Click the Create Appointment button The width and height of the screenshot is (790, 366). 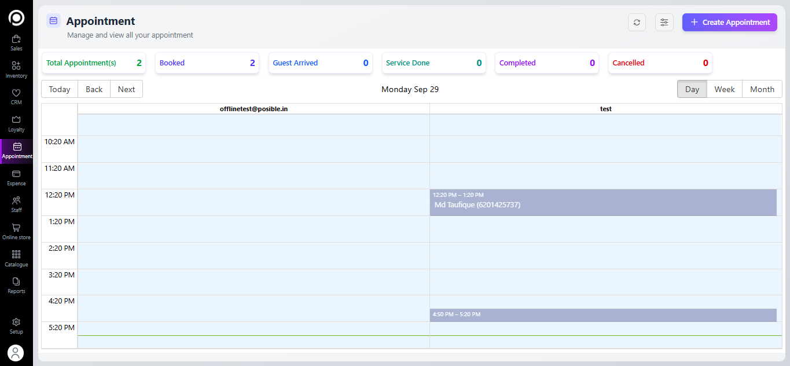(729, 23)
